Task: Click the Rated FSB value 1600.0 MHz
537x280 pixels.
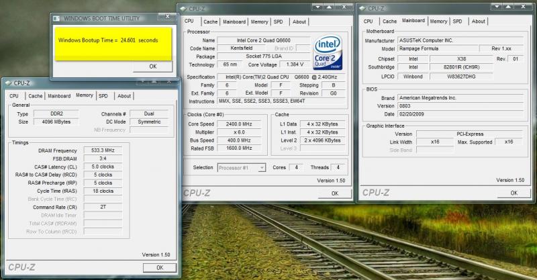Action: 239,148
